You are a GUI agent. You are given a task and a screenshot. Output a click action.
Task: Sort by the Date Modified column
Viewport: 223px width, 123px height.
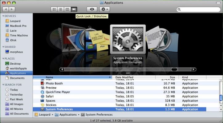(134, 77)
